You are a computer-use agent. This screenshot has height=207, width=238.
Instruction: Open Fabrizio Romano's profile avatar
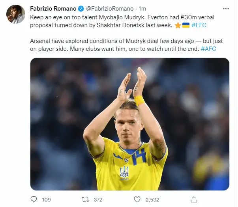(x=15, y=14)
